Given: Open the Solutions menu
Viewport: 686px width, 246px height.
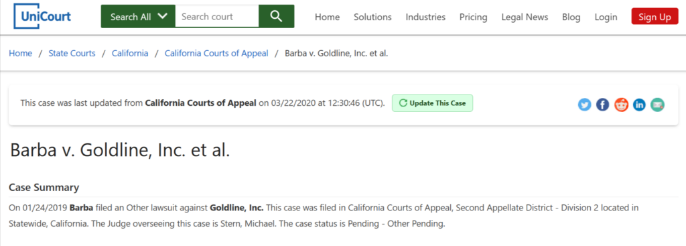Looking at the screenshot, I should (x=372, y=17).
